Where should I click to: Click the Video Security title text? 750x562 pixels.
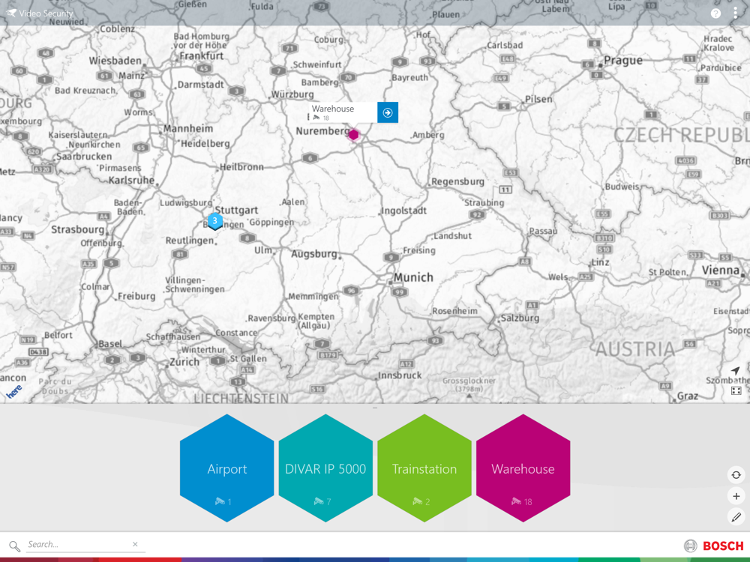point(46,13)
